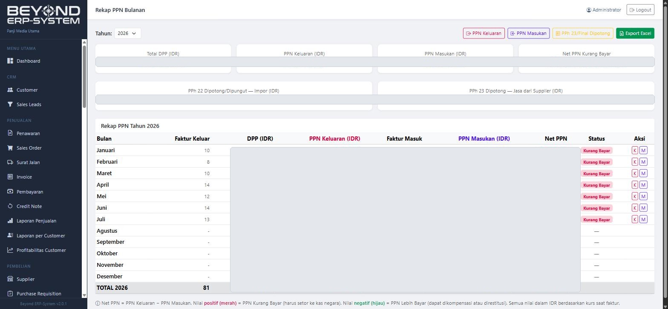The width and height of the screenshot is (668, 309).
Task: Click the Sales Order cart icon
Action: pyautogui.click(x=10, y=148)
